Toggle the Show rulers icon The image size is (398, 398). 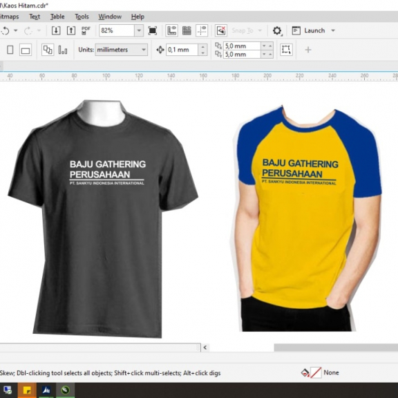pyautogui.click(x=172, y=30)
